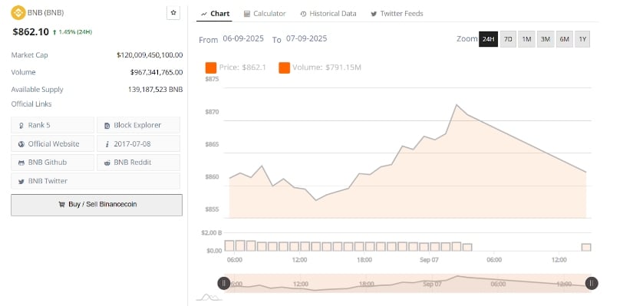Click the available supply 139,187,523 BNB
633x306 pixels.
[156, 90]
